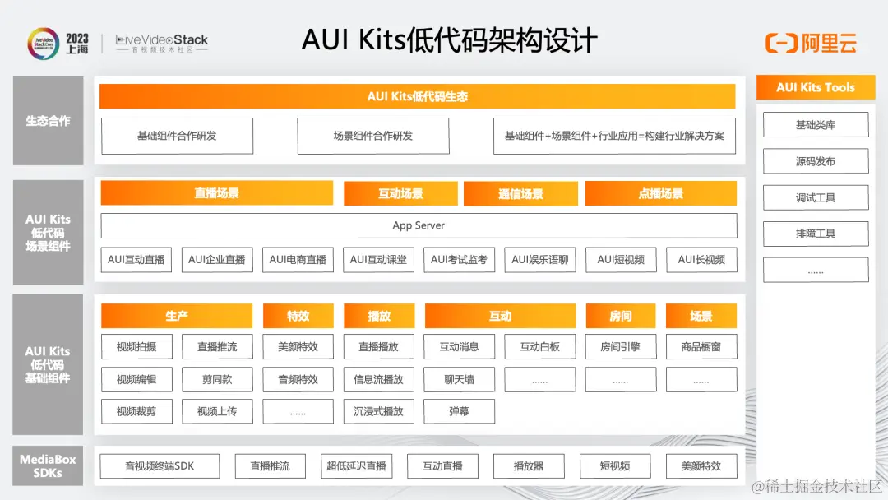888x500 pixels.
Task: Click the 'App Server' bar
Action: (x=419, y=225)
